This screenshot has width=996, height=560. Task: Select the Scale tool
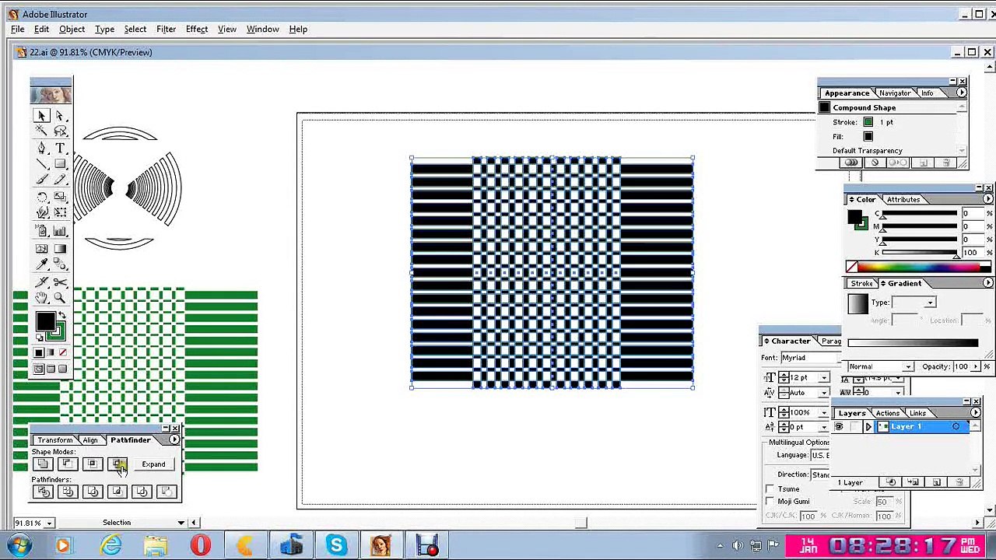click(x=60, y=198)
